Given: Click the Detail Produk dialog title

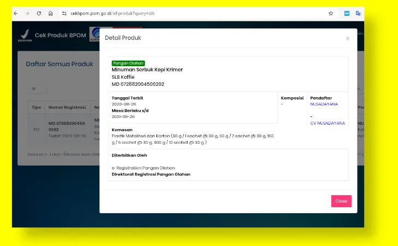Looking at the screenshot, I should click(123, 38).
